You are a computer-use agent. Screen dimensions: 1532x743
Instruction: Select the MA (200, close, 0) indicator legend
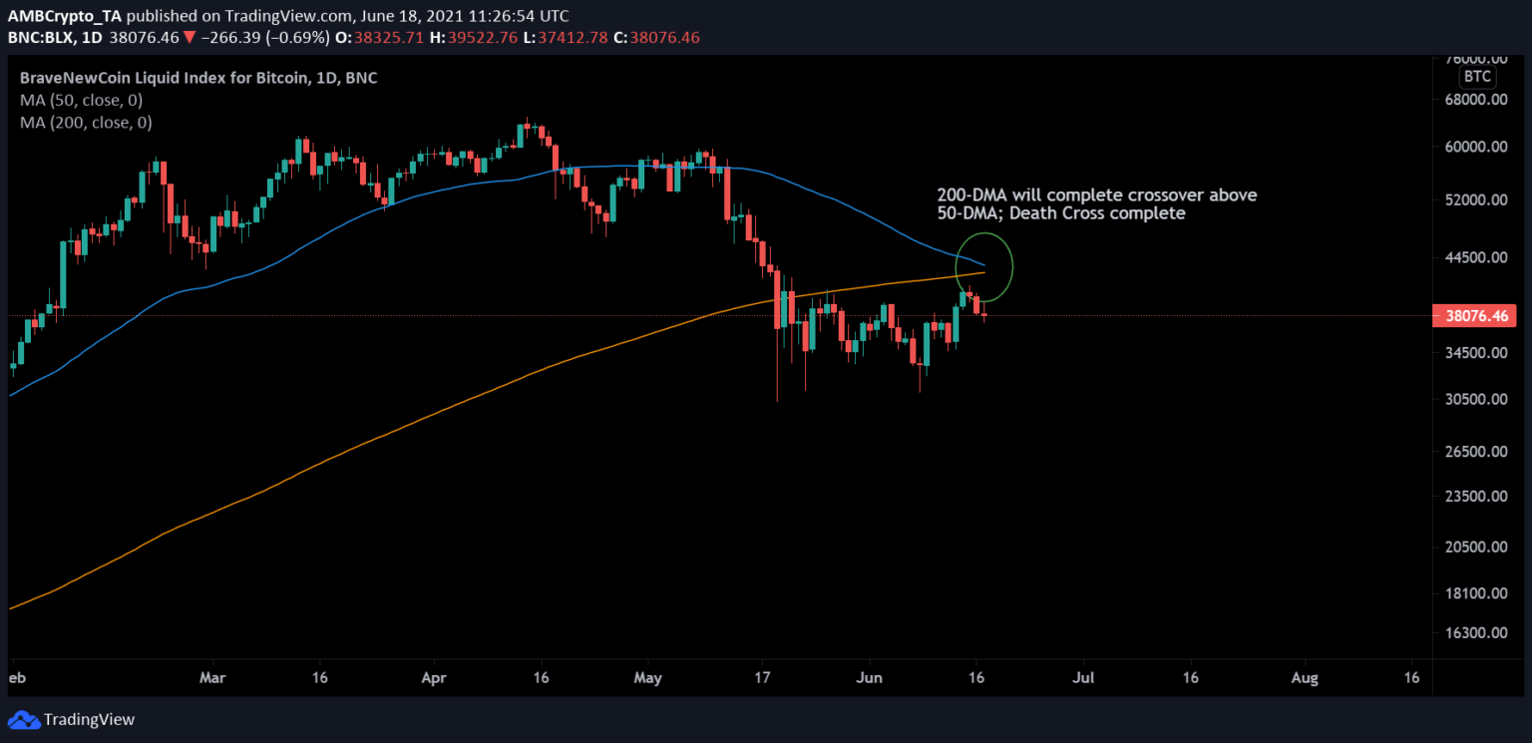tap(84, 123)
